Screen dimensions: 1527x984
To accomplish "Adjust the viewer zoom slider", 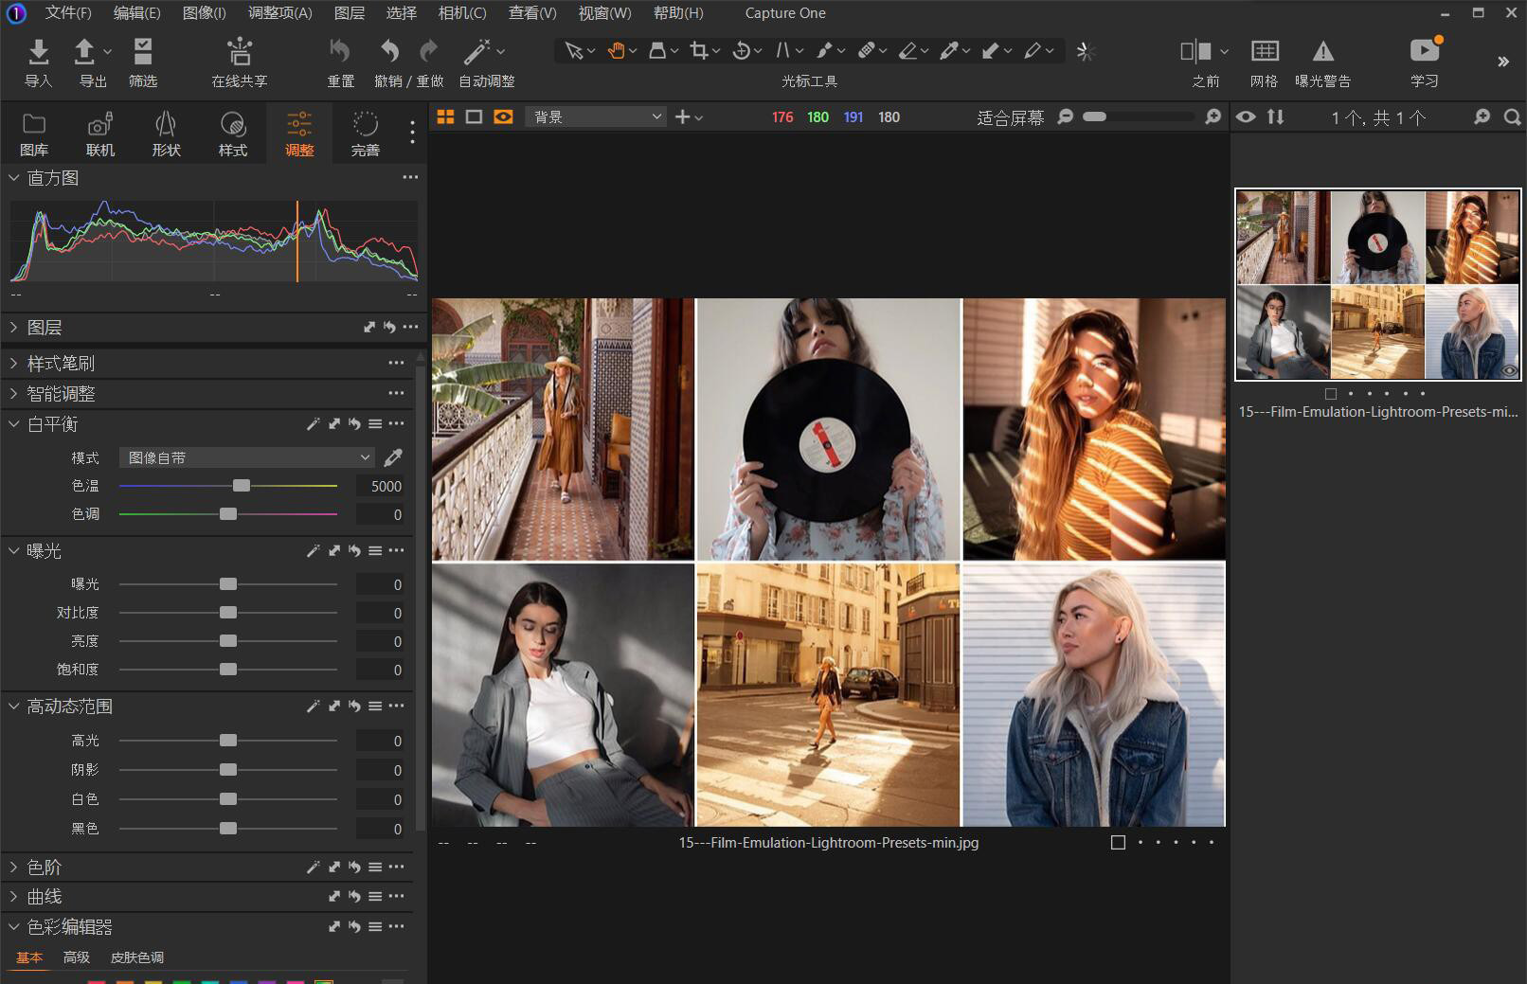I will click(x=1094, y=116).
